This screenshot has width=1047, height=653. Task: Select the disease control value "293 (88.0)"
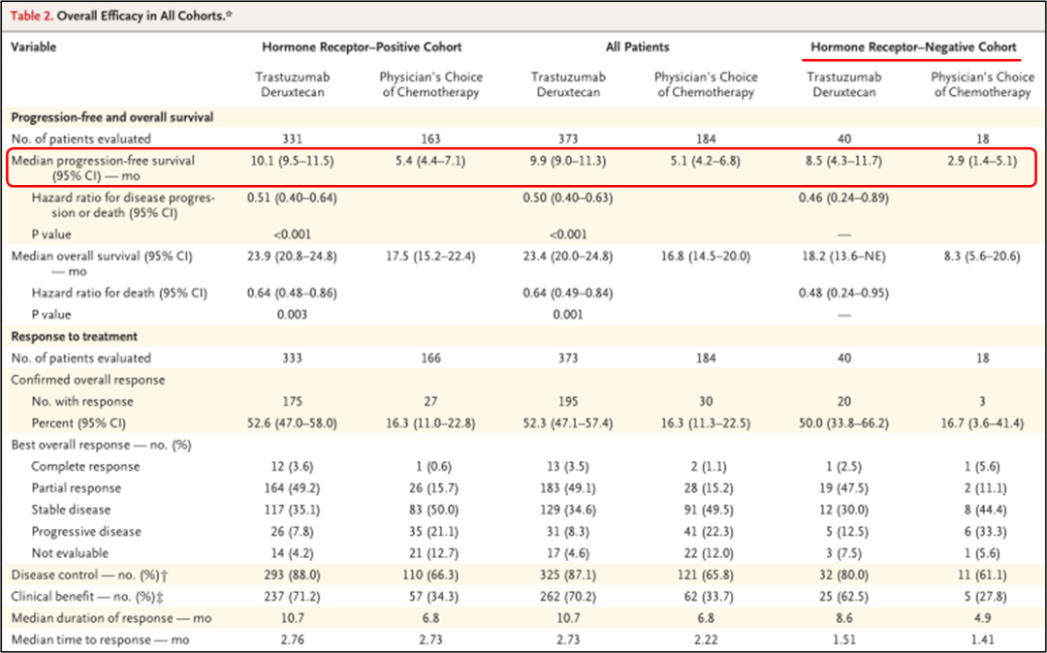[x=292, y=575]
